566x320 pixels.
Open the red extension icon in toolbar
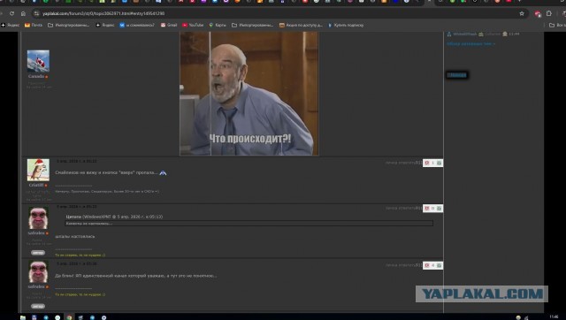pos(538,14)
